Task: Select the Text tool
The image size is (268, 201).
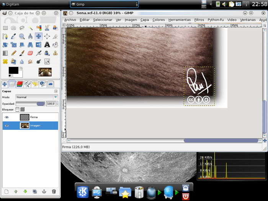Action: point(47,45)
